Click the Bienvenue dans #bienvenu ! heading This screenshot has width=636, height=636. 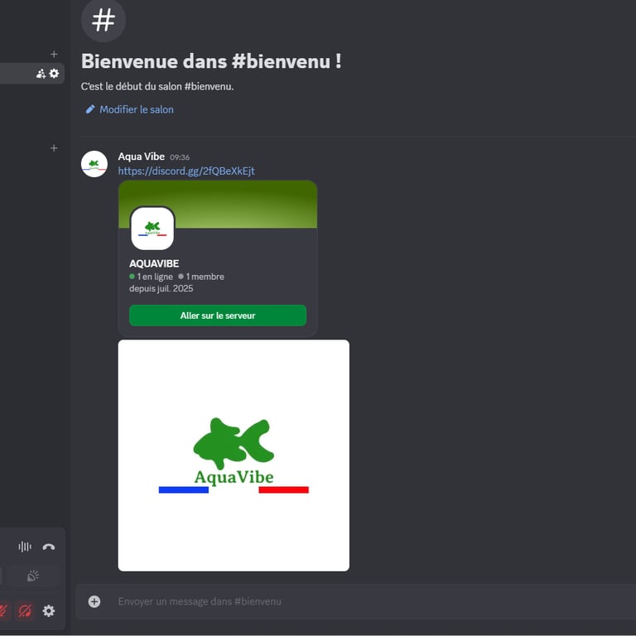tap(211, 61)
